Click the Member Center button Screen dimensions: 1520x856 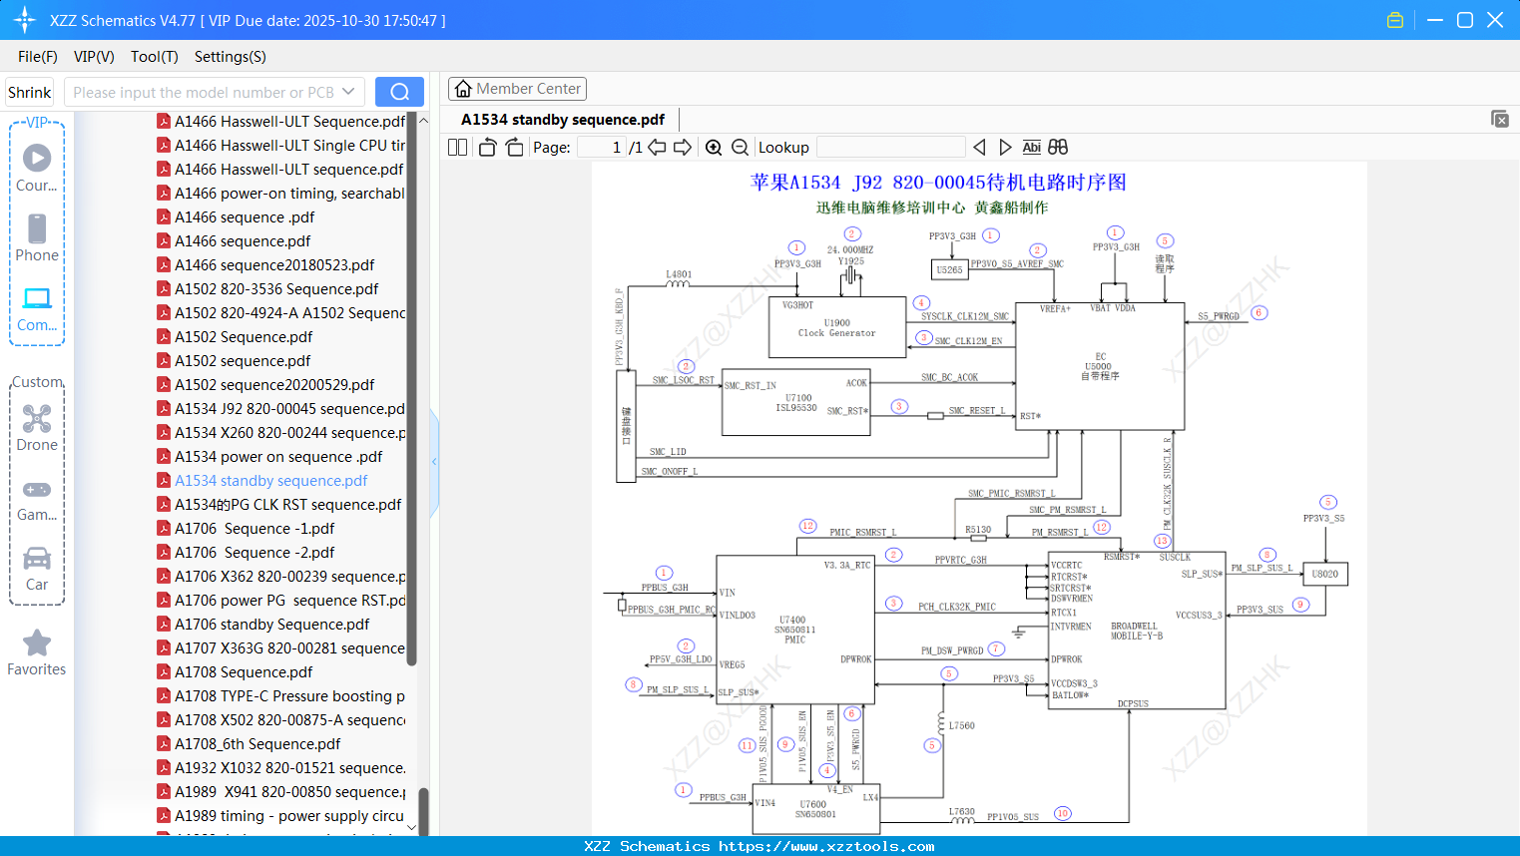(x=517, y=89)
